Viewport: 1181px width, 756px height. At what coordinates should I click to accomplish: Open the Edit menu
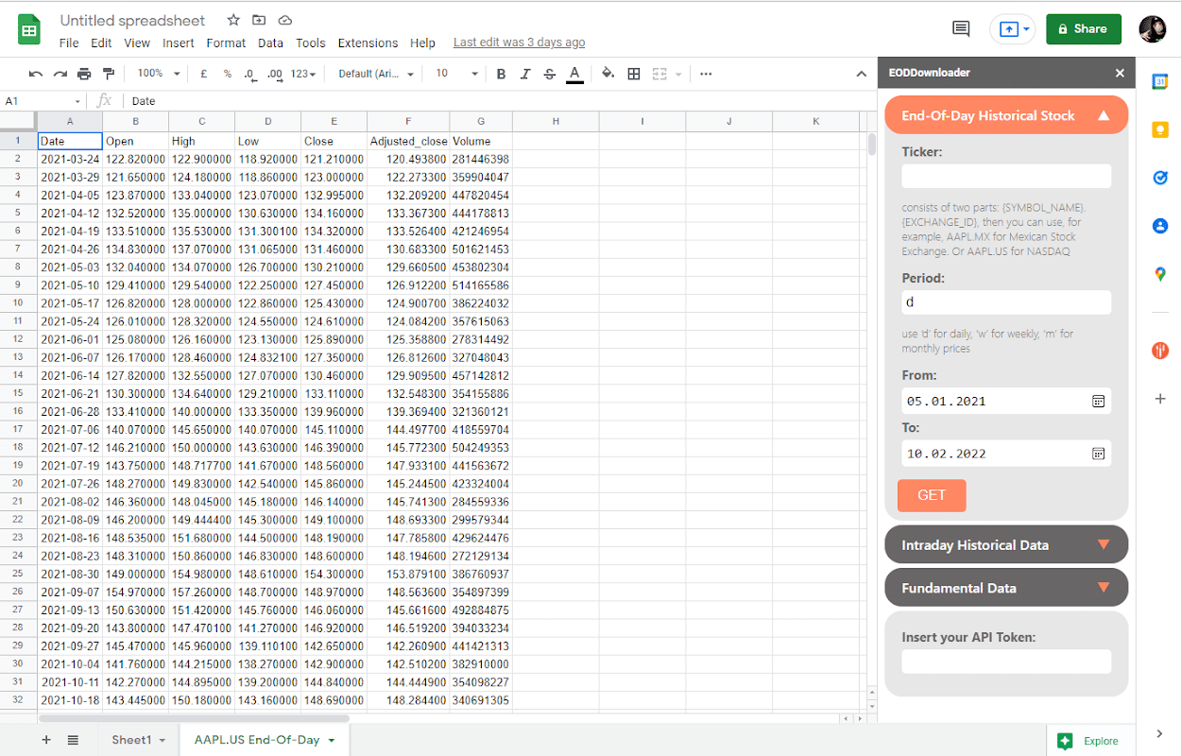101,43
